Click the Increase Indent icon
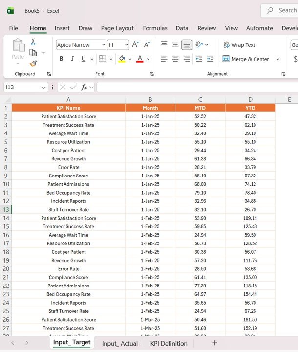Screen dimensions: 298x352 210,59
